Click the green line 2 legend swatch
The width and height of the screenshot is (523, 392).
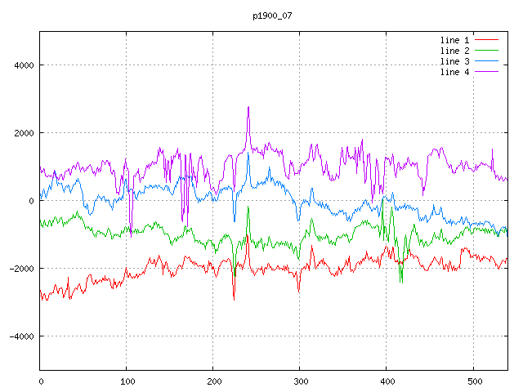(487, 51)
